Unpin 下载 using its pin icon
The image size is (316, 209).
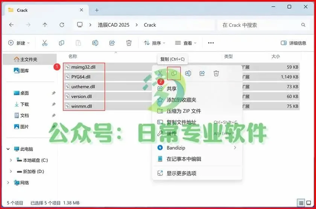[53, 104]
